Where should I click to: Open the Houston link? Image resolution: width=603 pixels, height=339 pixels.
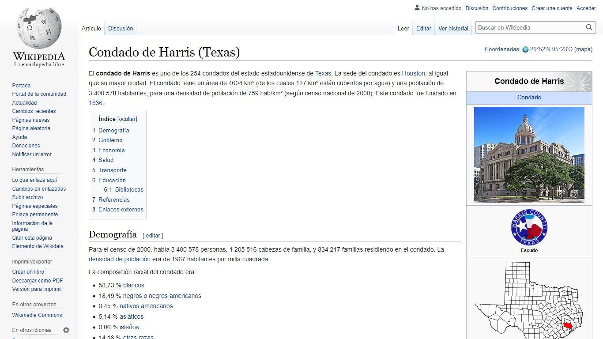coord(414,73)
